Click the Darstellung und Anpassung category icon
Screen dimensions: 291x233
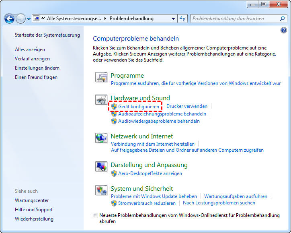click(x=101, y=167)
